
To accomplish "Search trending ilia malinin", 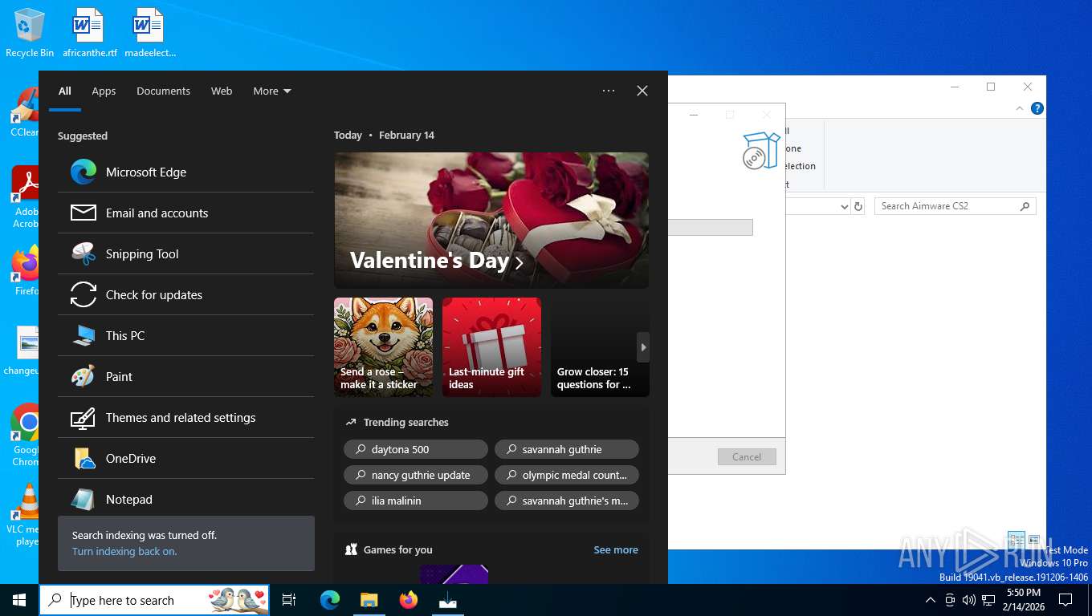I will pos(416,500).
